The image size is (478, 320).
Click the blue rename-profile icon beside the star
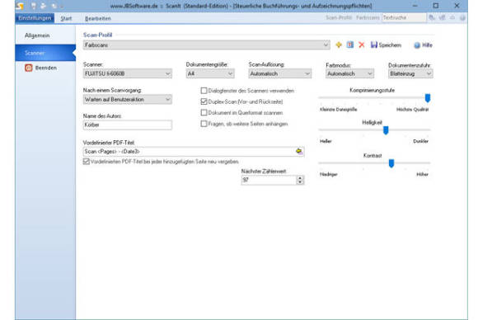(x=350, y=45)
